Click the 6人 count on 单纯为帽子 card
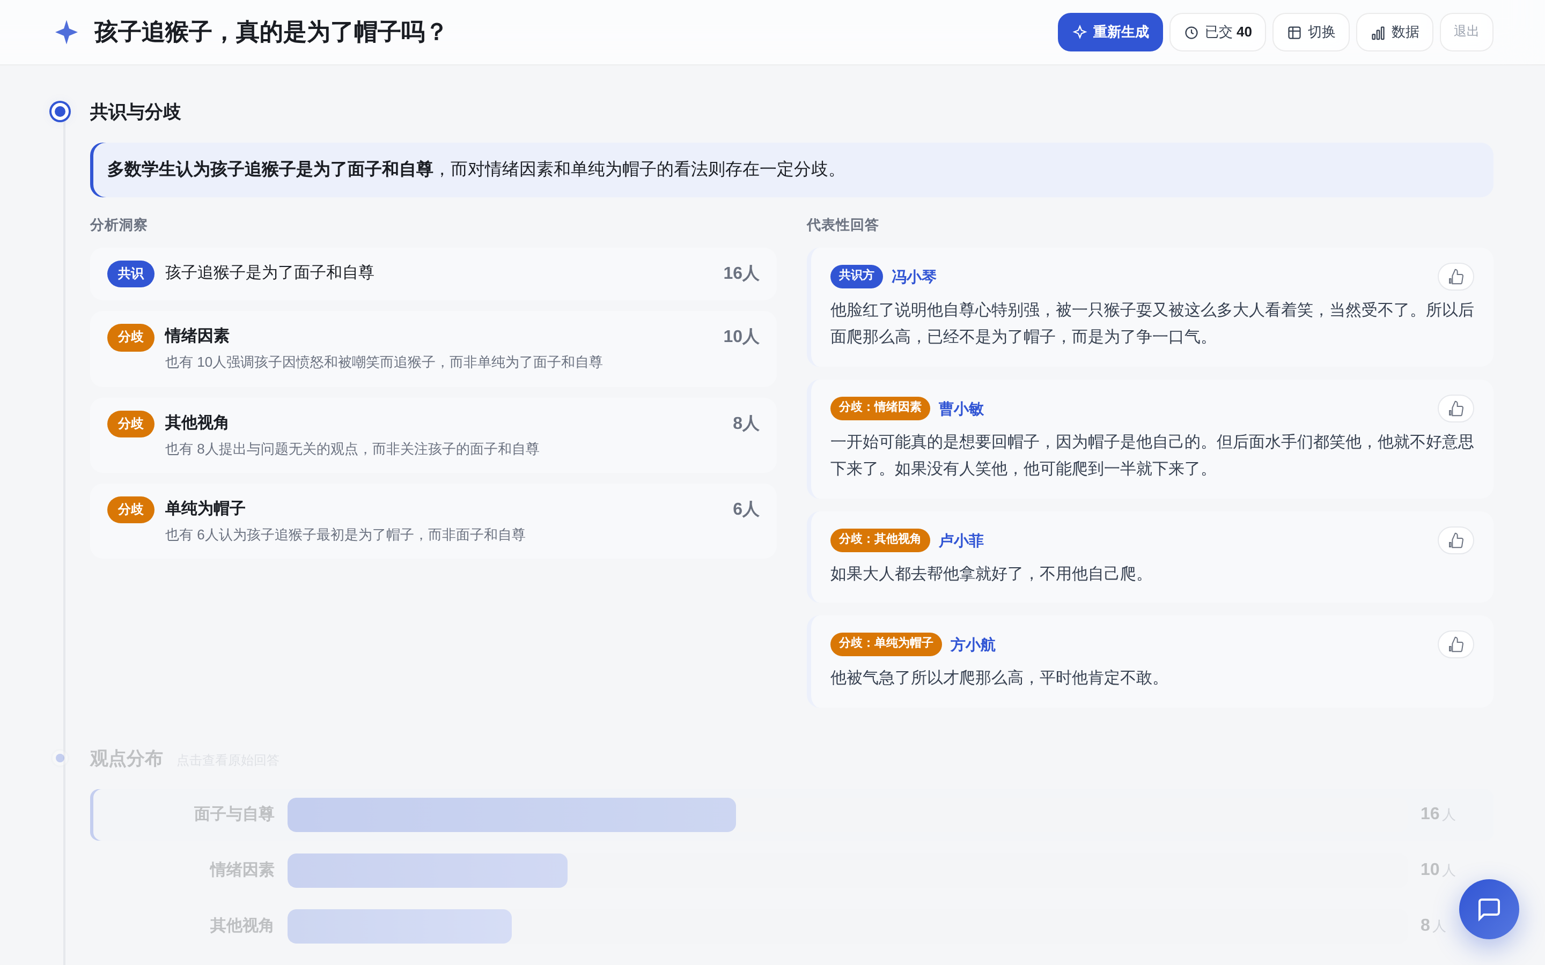Screen dimensions: 1545x965 [x=746, y=509]
